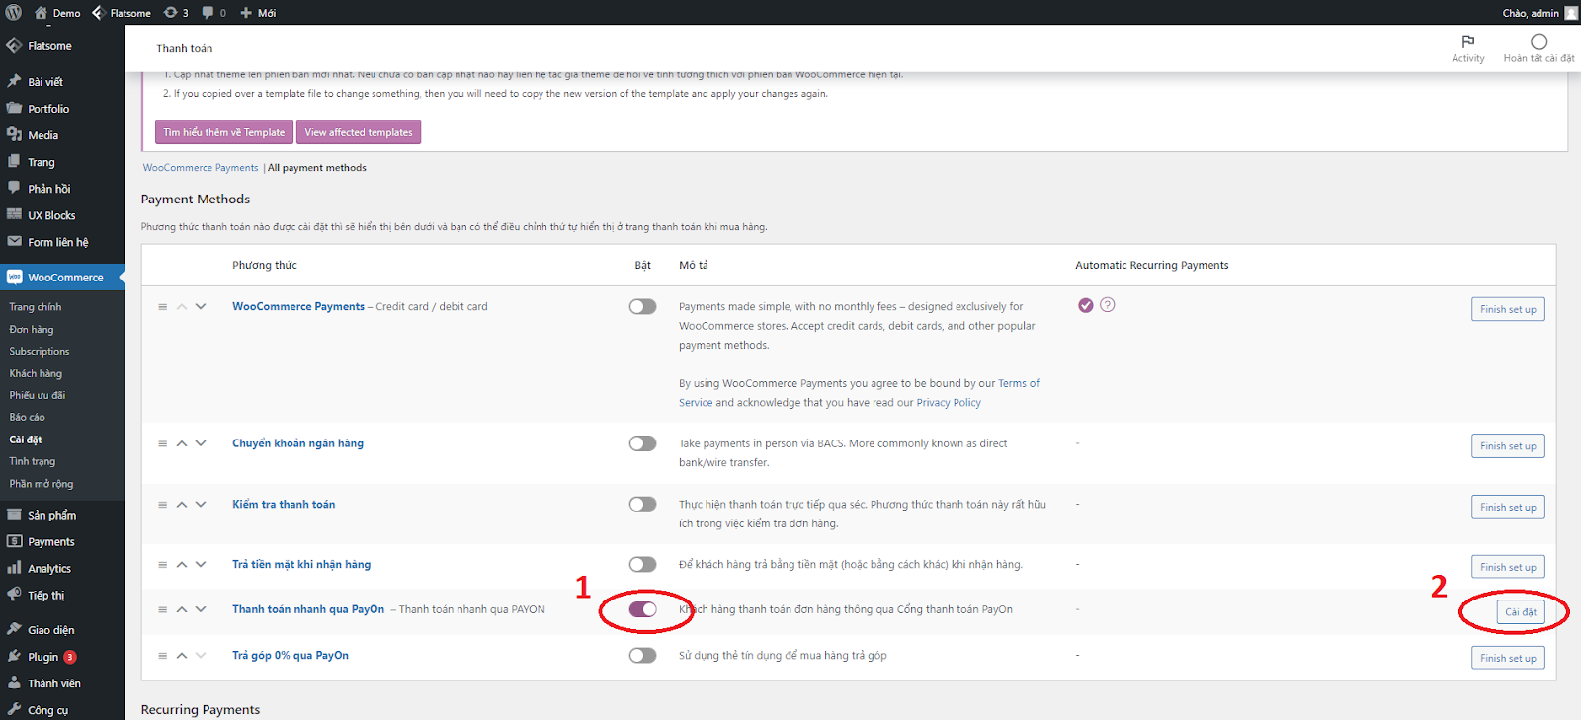The image size is (1581, 720).
Task: Move Thanh toán nhanh qua PayOn down
Action: 201,609
